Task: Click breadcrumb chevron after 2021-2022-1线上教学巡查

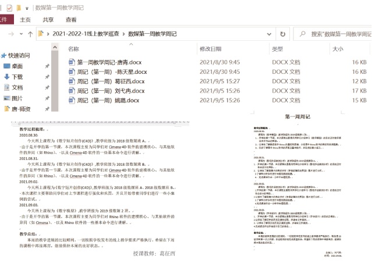Action: pos(123,34)
